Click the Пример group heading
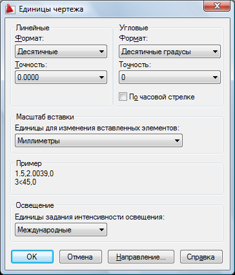This screenshot has width=235, height=275. [x=29, y=163]
